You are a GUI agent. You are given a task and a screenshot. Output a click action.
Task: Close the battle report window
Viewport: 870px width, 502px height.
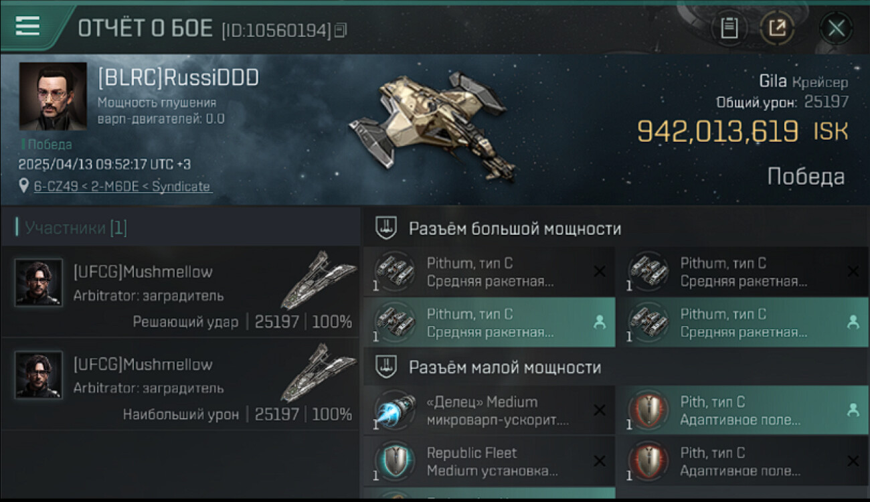point(836,28)
